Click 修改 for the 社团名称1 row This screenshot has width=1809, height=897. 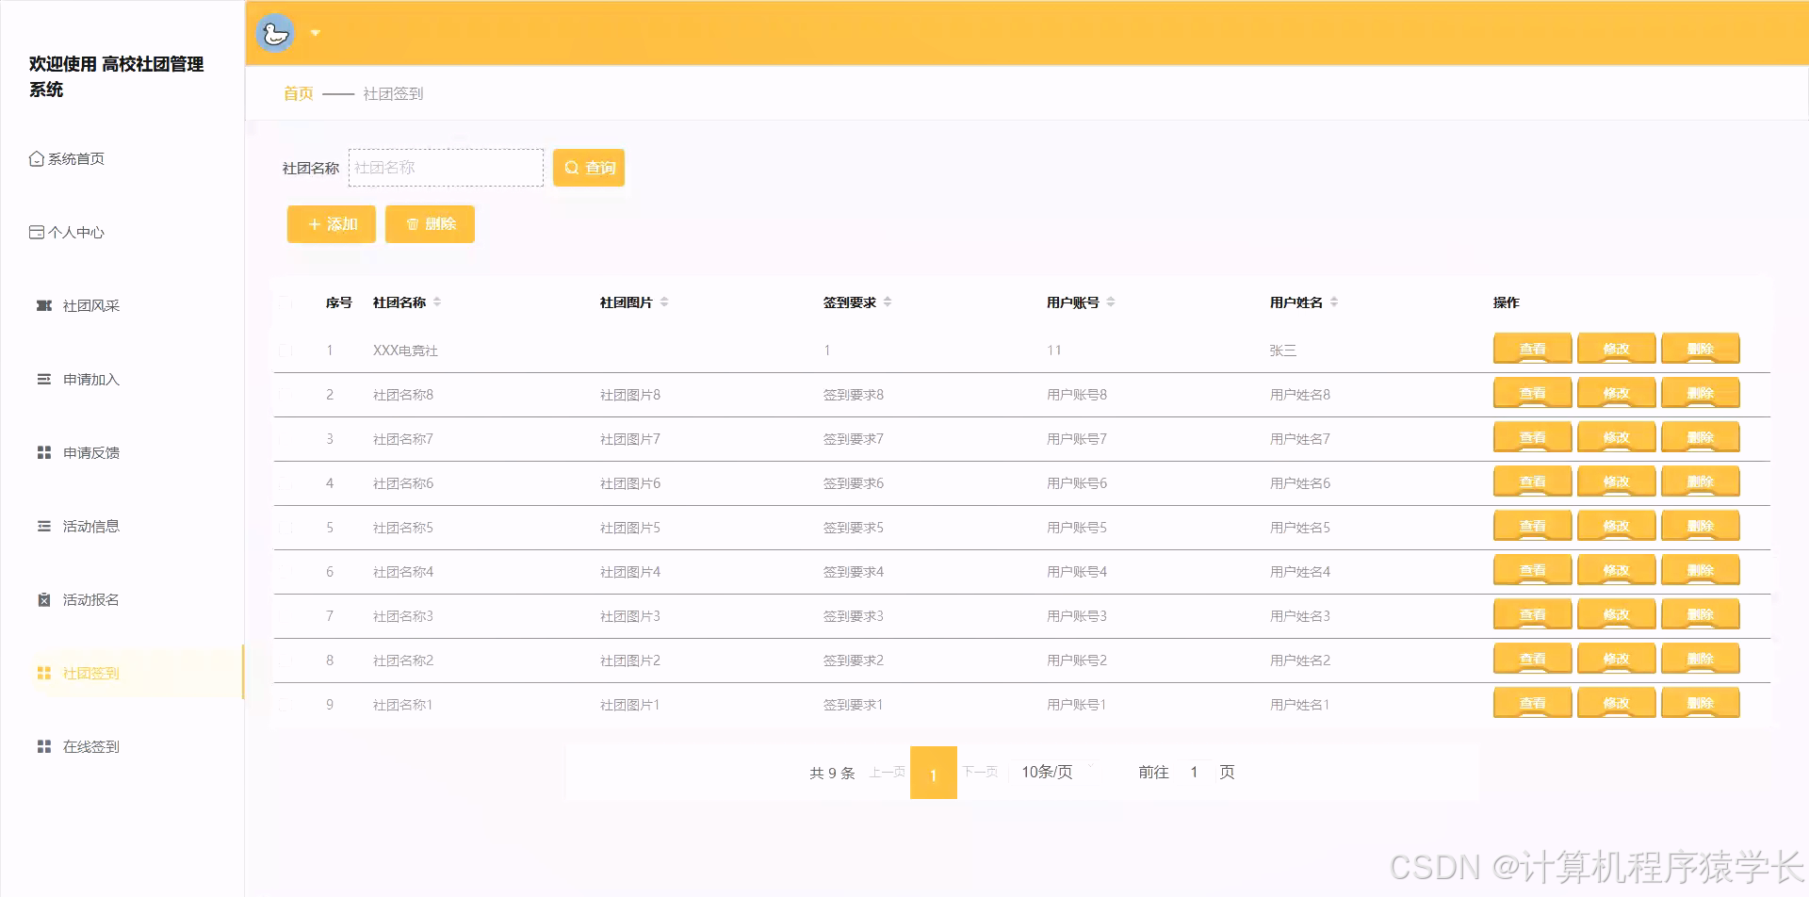(x=1617, y=703)
